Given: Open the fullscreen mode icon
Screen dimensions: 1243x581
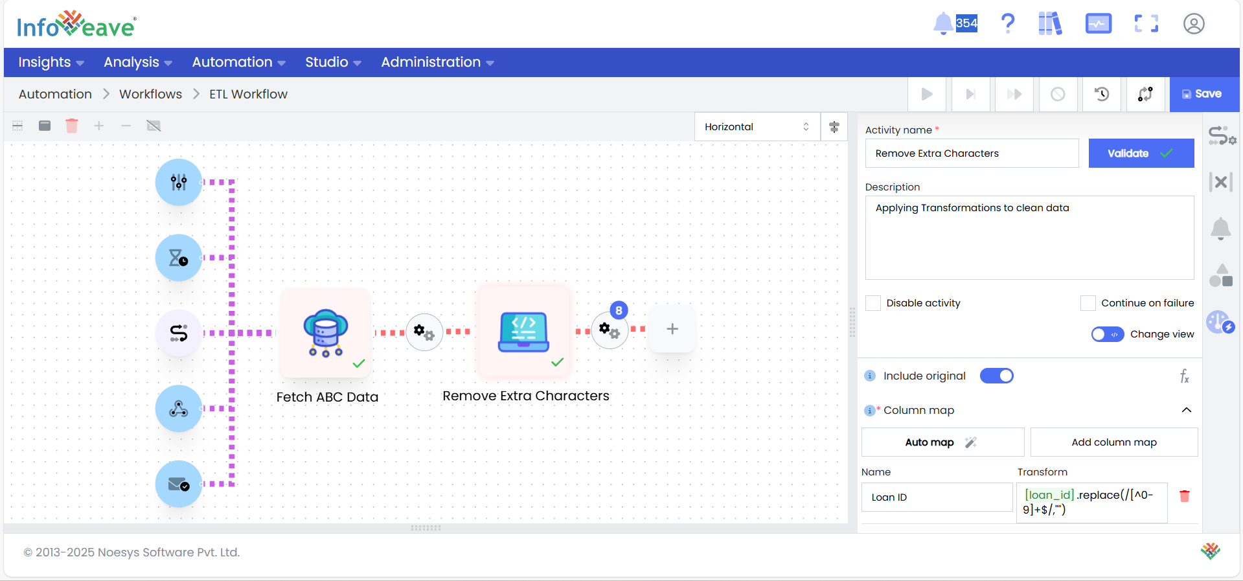Looking at the screenshot, I should (1146, 24).
